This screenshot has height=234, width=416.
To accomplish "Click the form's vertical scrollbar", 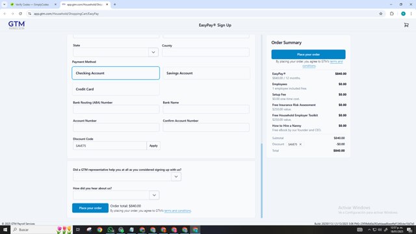I will click(x=261, y=181).
